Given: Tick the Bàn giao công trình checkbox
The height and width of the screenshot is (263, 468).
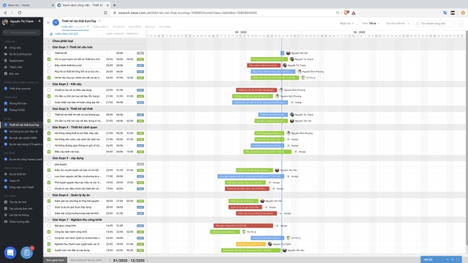Looking at the screenshot, I should [x=49, y=226].
